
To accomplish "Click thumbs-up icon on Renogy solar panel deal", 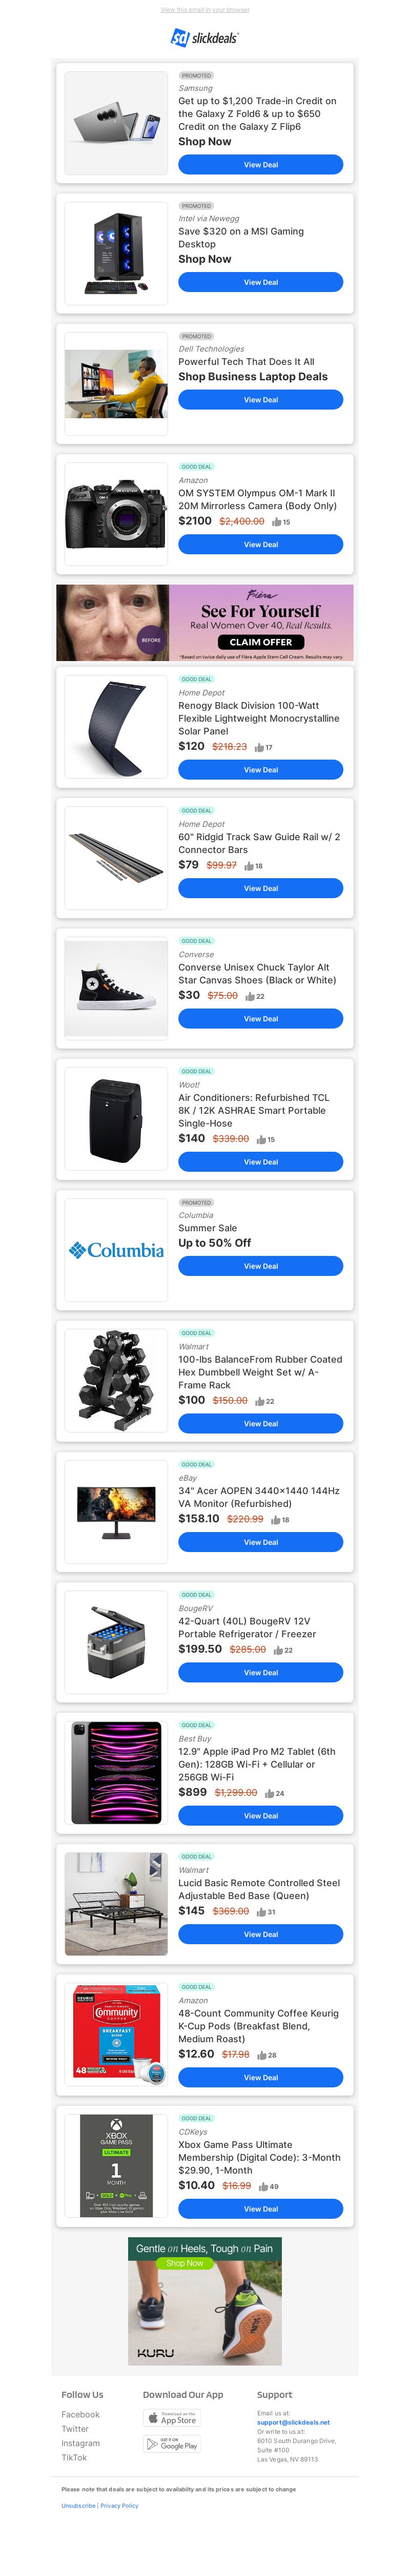I will [258, 747].
